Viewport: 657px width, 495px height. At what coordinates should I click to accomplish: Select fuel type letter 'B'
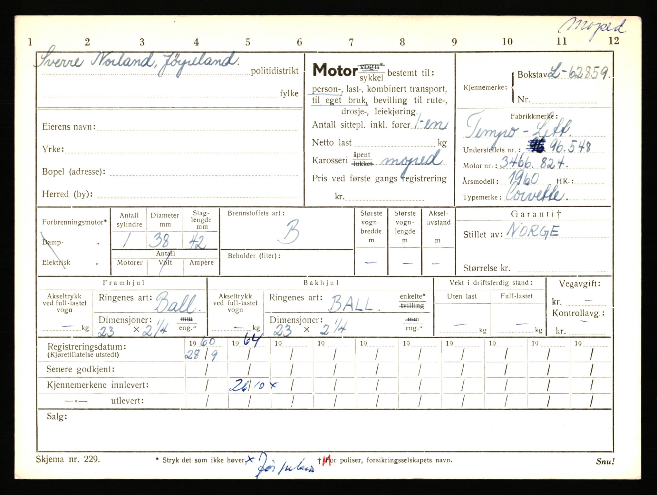click(x=289, y=232)
